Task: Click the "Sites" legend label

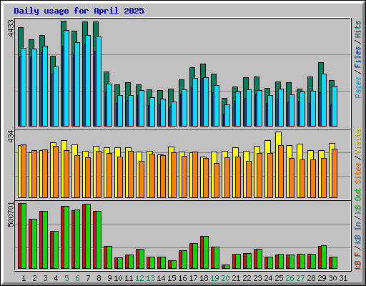Action: coord(358,173)
